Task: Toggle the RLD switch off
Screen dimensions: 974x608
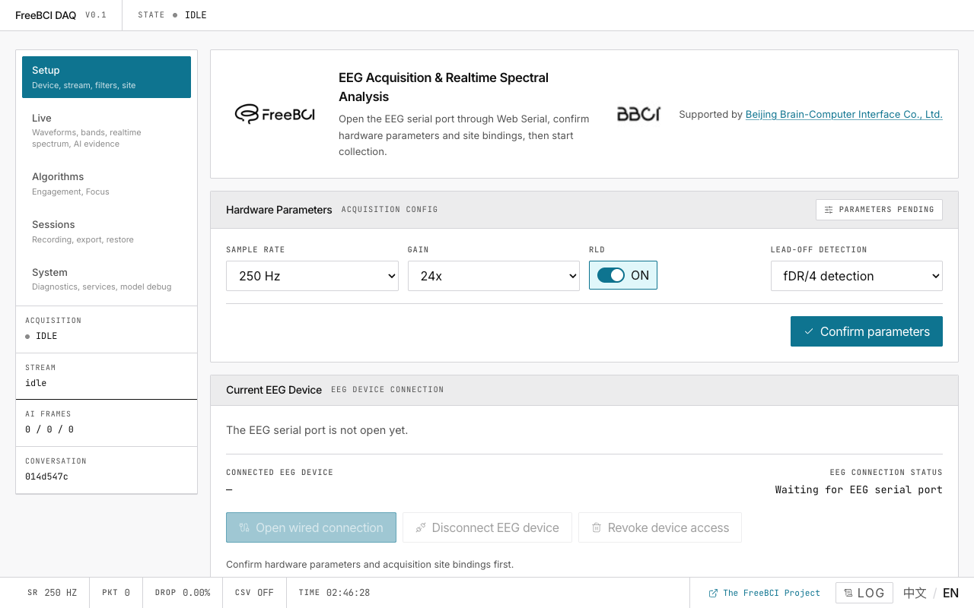Action: pos(611,275)
